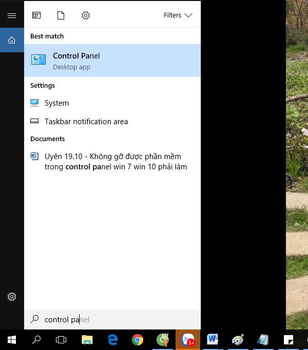Screen dimensions: 308x350
Task: Select the Apps filter icon
Action: (x=36, y=15)
